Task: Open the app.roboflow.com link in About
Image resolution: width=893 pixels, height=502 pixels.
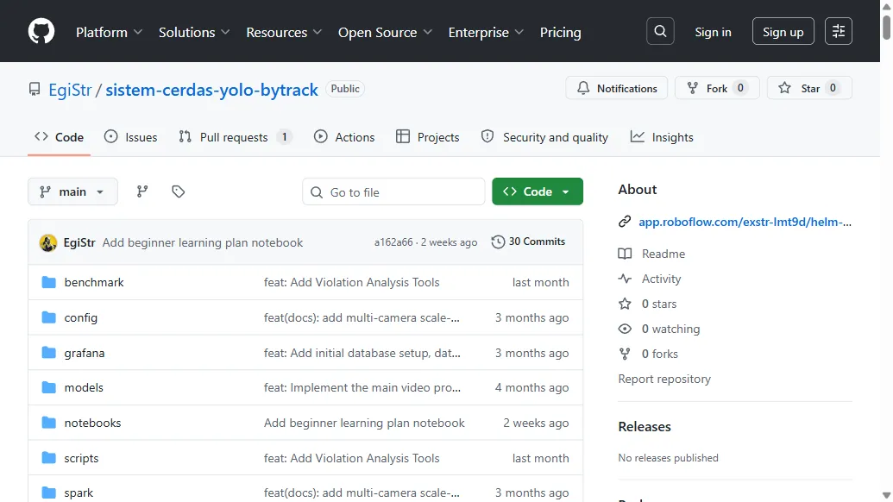Action: (745, 222)
